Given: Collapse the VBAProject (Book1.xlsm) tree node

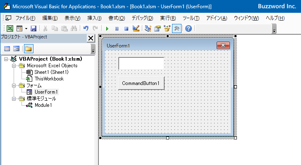Looking at the screenshot, I should (x=6, y=59).
